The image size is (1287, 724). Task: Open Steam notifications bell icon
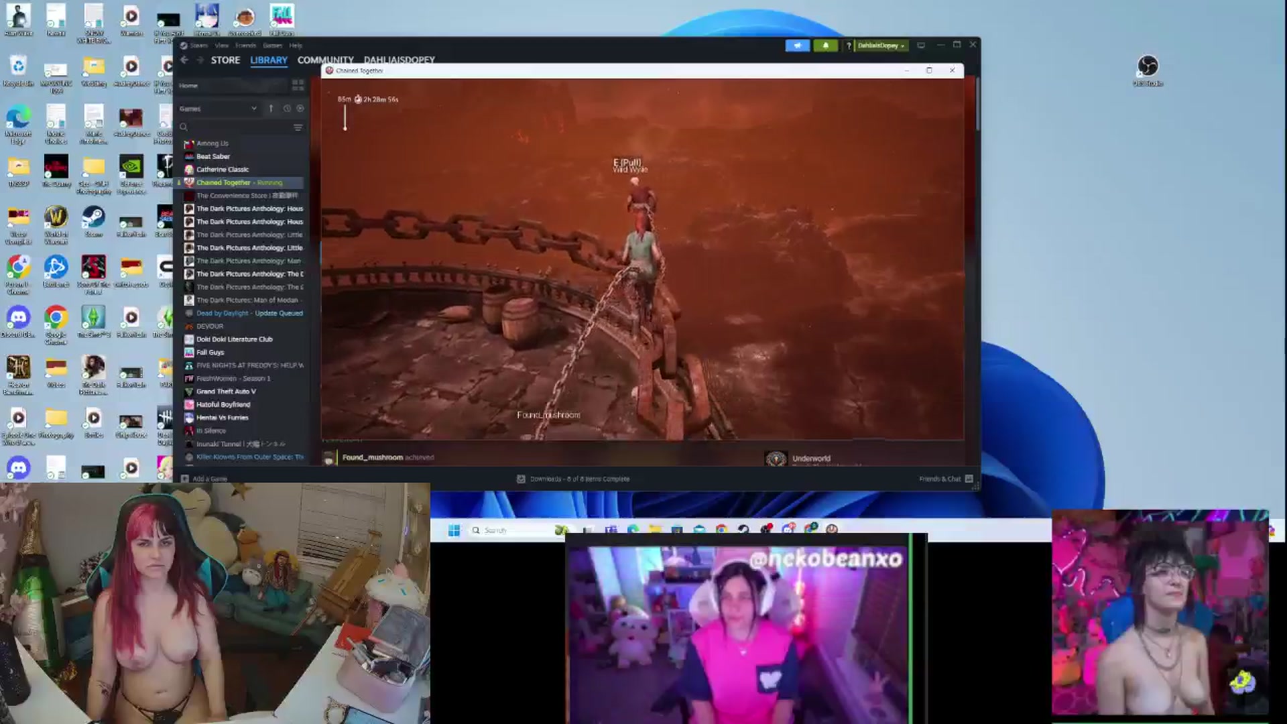pyautogui.click(x=825, y=46)
